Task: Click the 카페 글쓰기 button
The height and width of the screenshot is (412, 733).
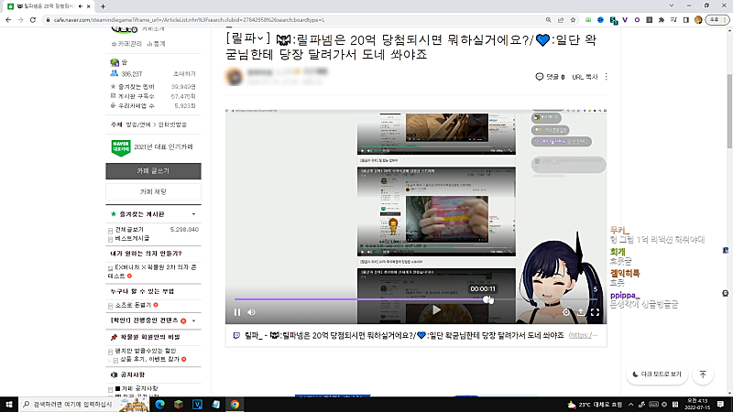Action: (x=153, y=171)
